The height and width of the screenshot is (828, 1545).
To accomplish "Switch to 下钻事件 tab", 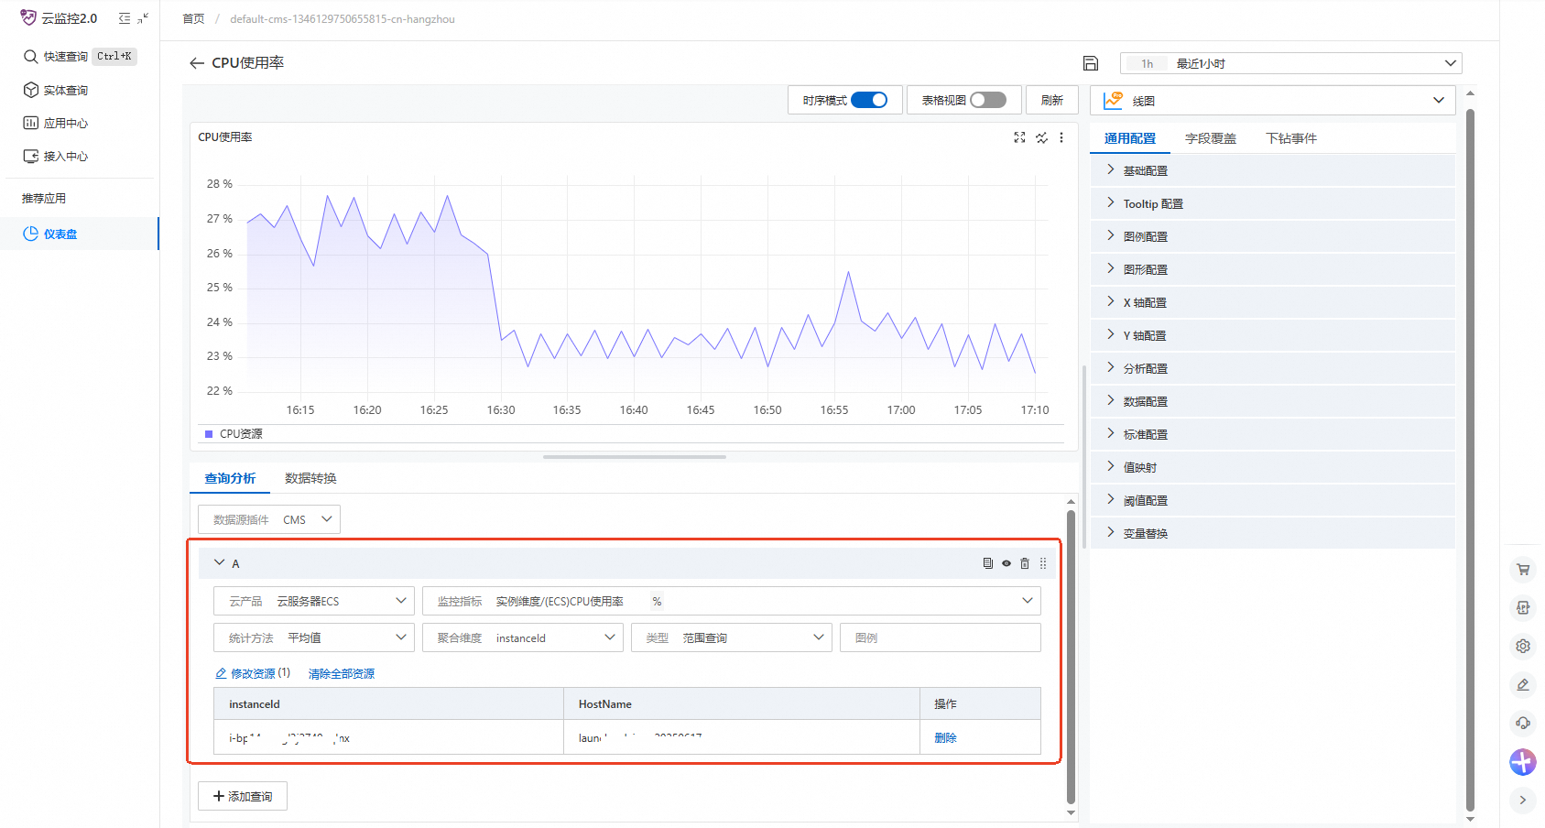I will coord(1291,138).
